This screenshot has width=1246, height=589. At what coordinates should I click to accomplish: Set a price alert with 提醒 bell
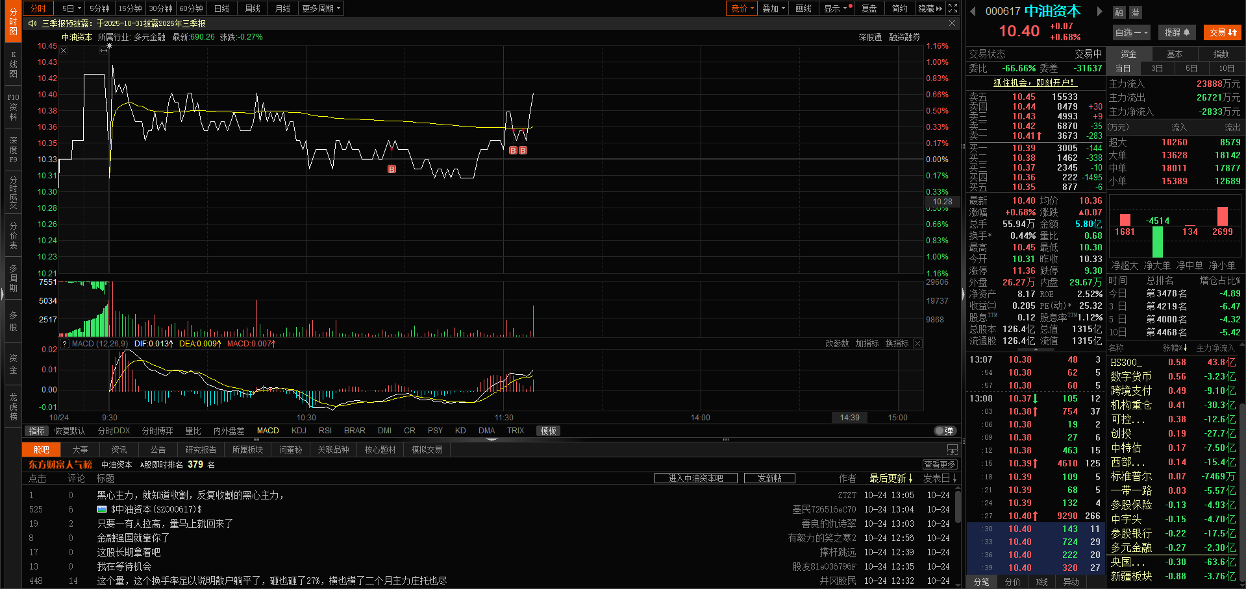[1177, 32]
